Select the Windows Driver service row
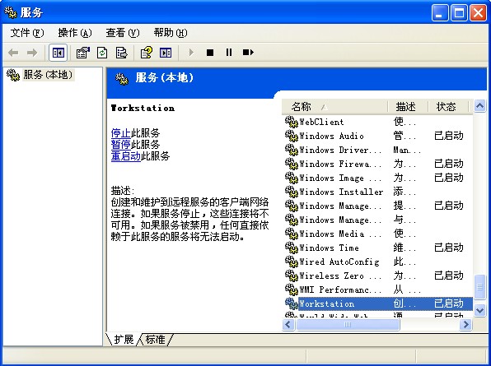491x366 pixels. tap(377, 150)
